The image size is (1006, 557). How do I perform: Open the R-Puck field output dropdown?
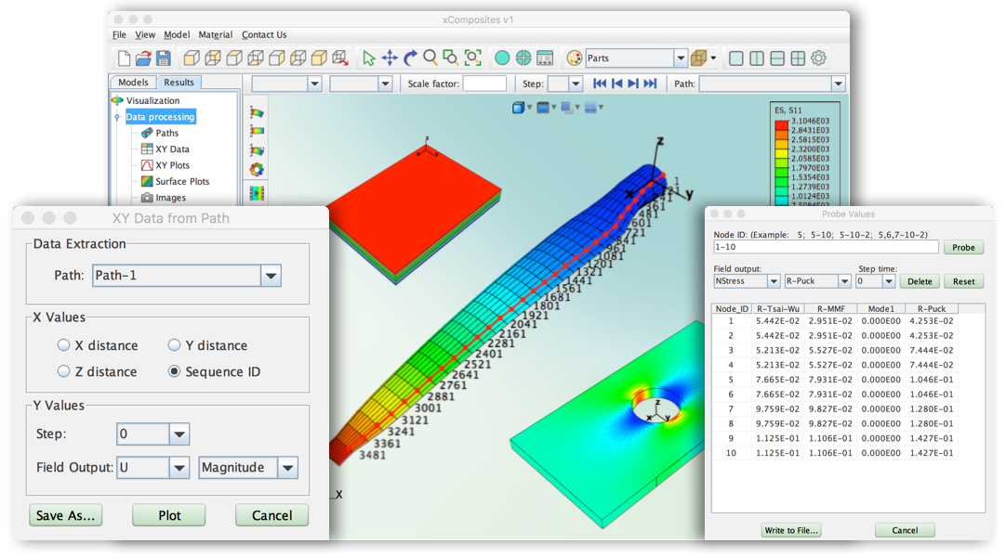(844, 281)
